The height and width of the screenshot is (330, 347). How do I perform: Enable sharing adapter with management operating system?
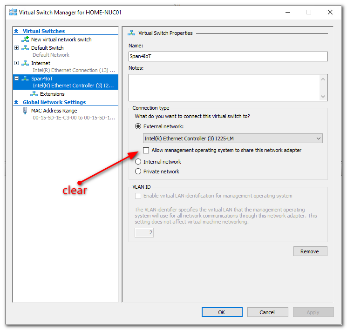point(146,150)
